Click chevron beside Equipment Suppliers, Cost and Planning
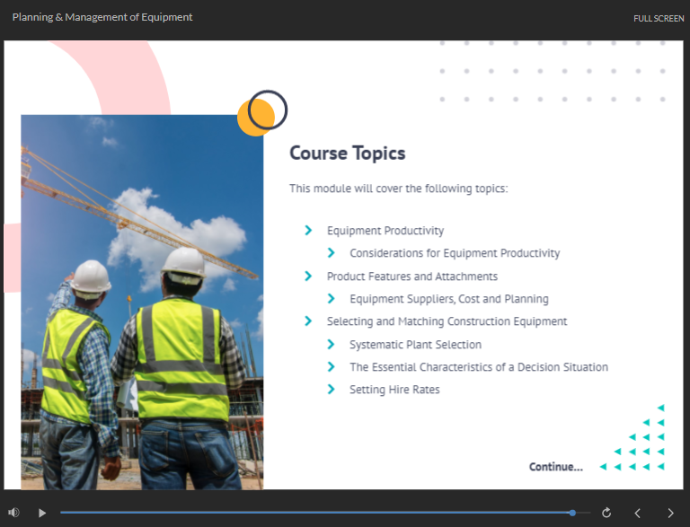Viewport: 690px width, 527px height. click(331, 299)
